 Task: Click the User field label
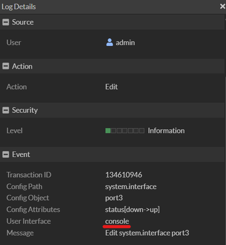point(13,43)
